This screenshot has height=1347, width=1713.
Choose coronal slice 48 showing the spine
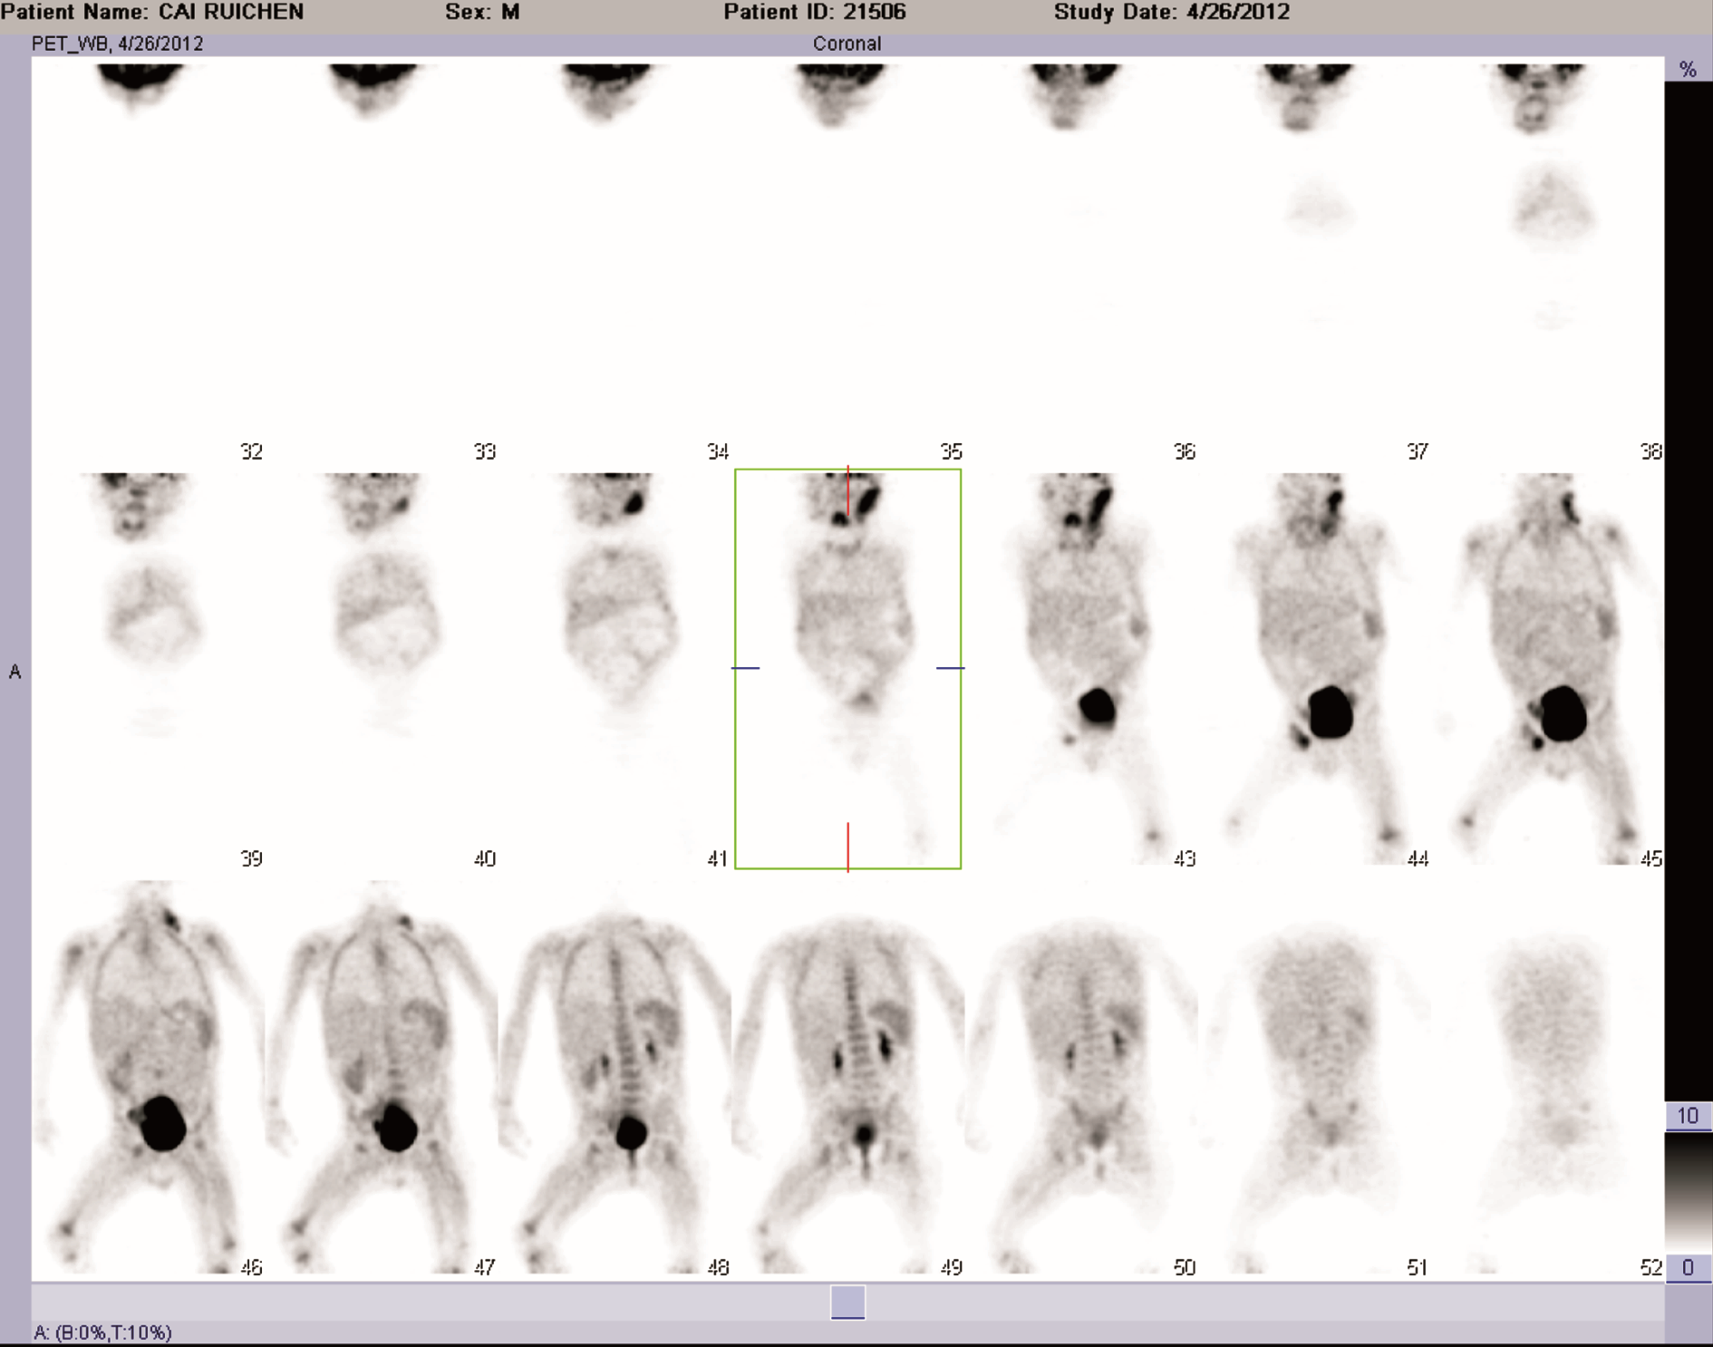[x=616, y=1074]
